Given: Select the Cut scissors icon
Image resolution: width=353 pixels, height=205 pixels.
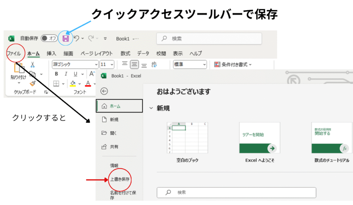Looking at the screenshot, I should (x=32, y=65).
